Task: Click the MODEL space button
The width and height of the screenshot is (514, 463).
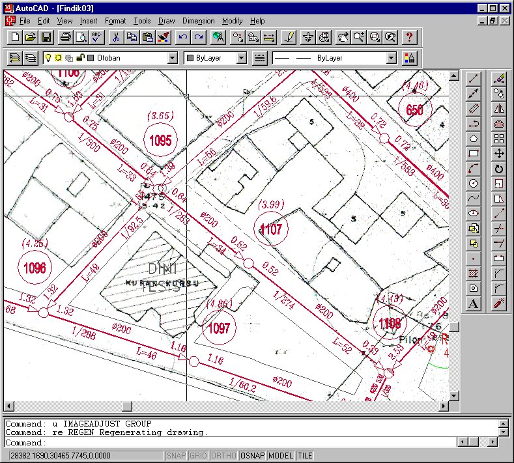Action: tap(281, 456)
